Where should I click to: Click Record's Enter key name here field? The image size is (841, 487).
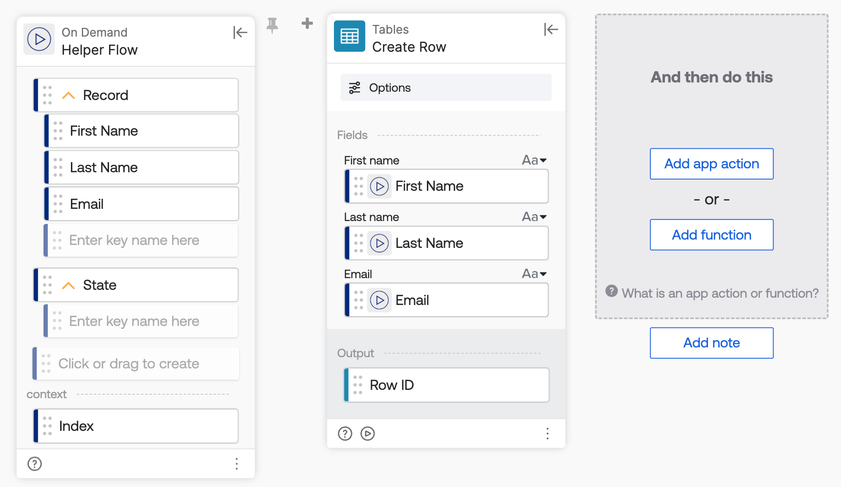tap(141, 241)
